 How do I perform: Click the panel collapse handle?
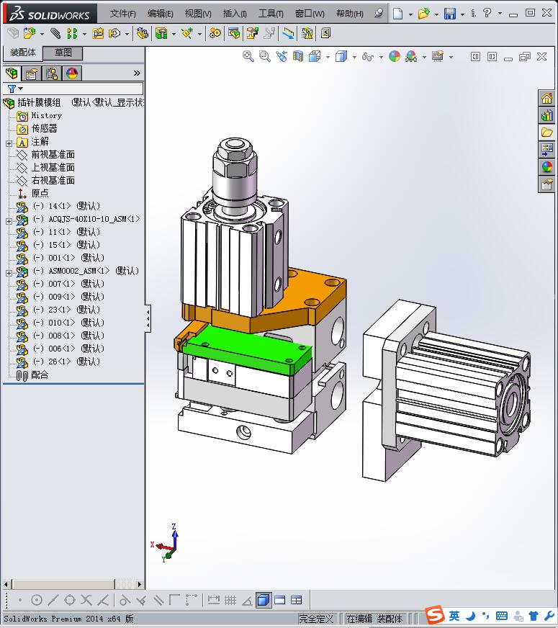tap(148, 318)
